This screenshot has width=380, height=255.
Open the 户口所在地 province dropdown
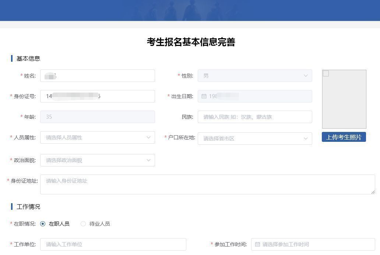[255, 139]
